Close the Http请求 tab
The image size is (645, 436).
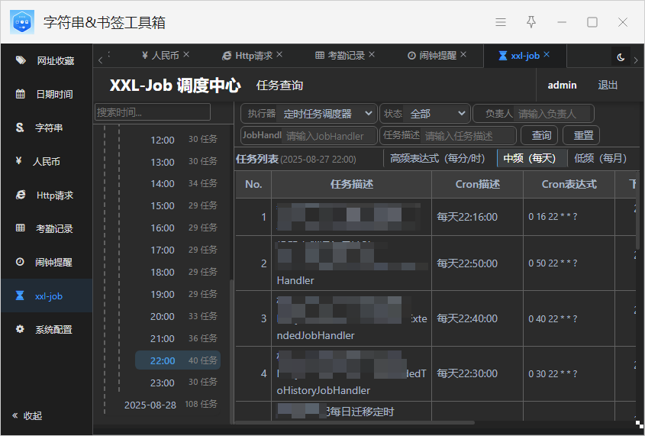pos(279,54)
